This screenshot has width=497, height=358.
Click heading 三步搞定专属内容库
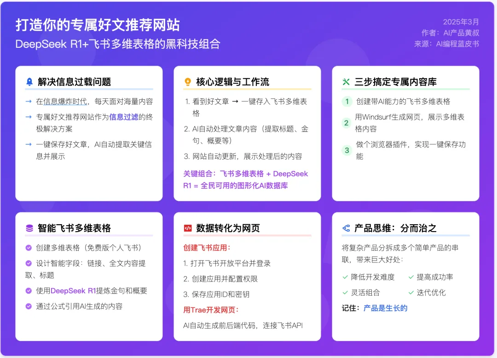(396, 82)
